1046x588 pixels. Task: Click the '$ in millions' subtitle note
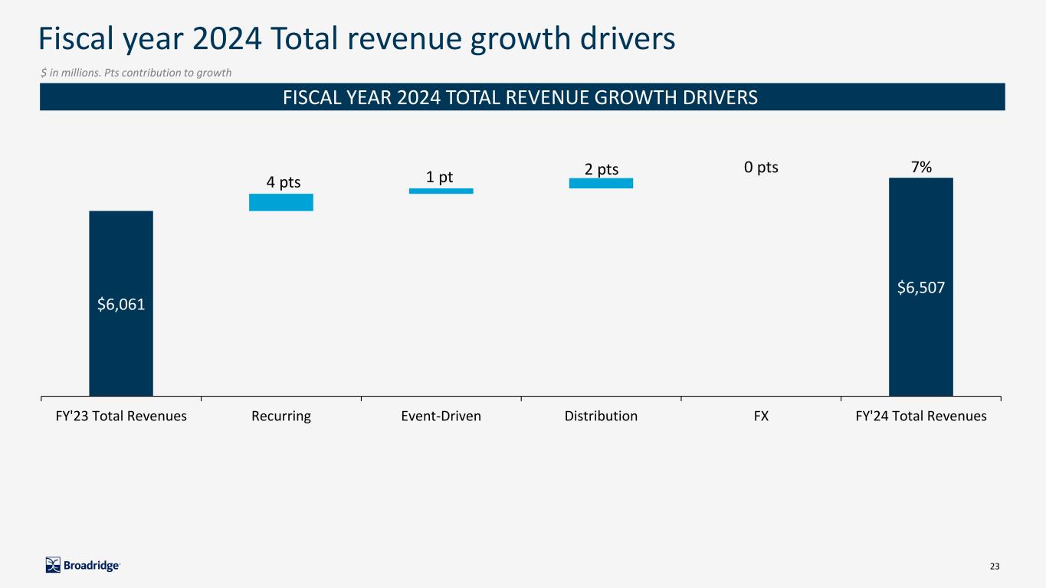coord(136,72)
